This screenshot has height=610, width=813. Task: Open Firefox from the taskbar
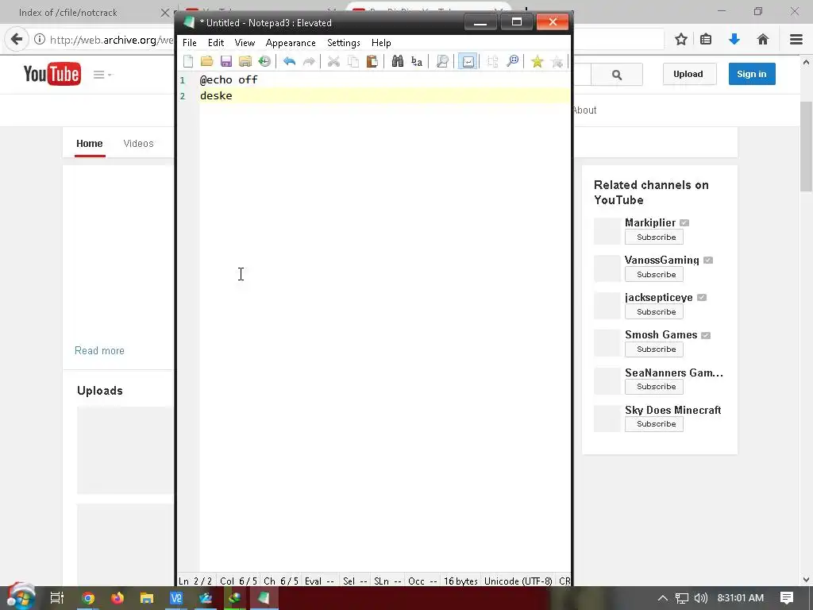[x=118, y=598]
